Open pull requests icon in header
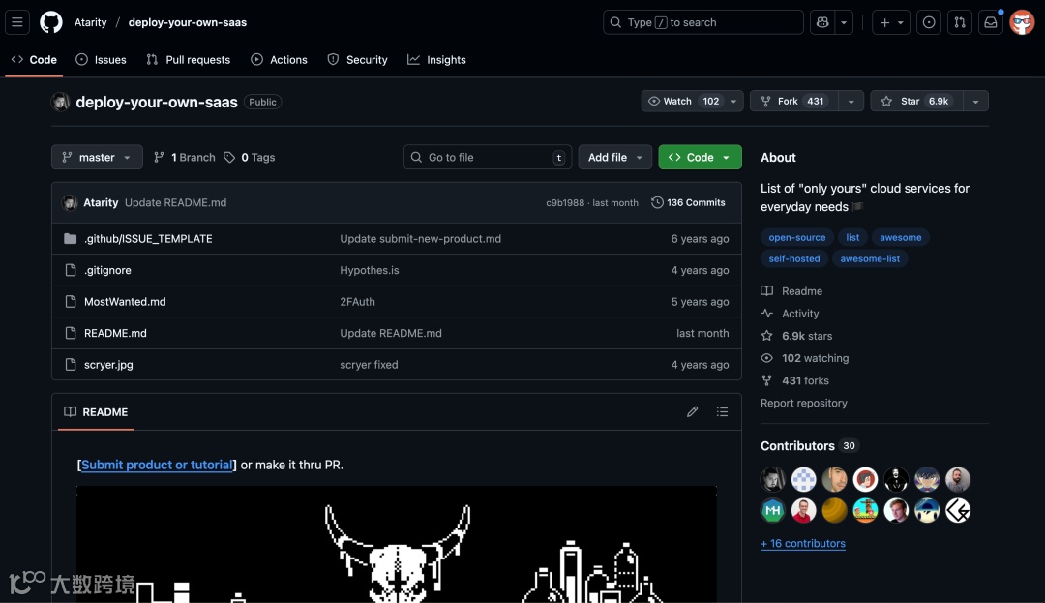This screenshot has width=1045, height=603. (960, 22)
